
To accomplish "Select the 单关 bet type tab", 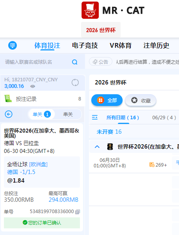I will [42, 115].
